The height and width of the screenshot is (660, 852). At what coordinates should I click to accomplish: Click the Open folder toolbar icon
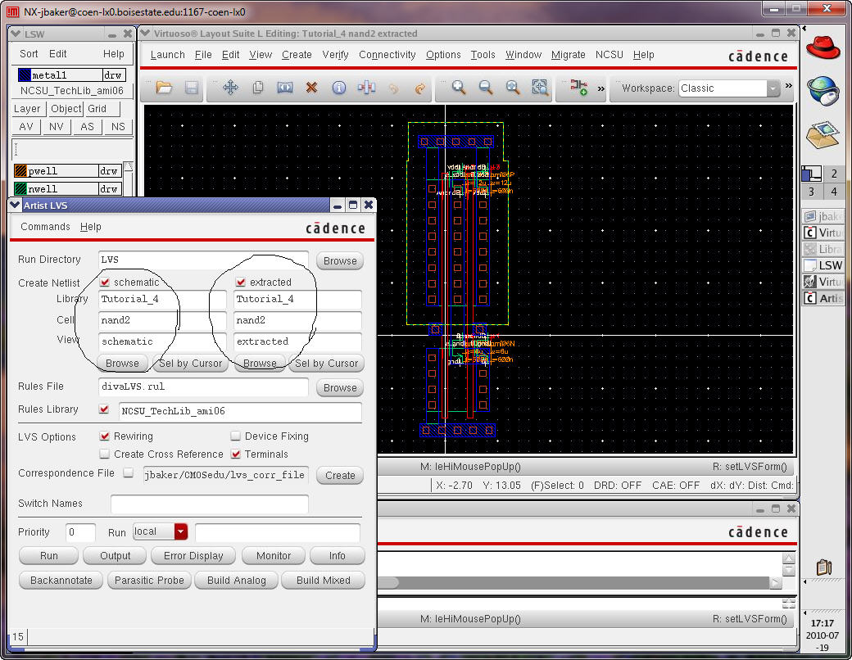(x=164, y=88)
